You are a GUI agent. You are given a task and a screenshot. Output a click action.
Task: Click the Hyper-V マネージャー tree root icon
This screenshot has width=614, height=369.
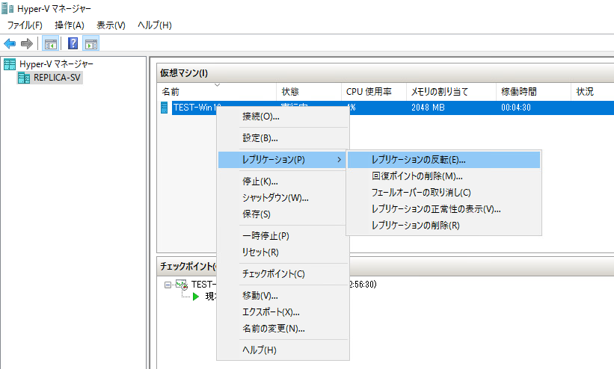(x=10, y=64)
